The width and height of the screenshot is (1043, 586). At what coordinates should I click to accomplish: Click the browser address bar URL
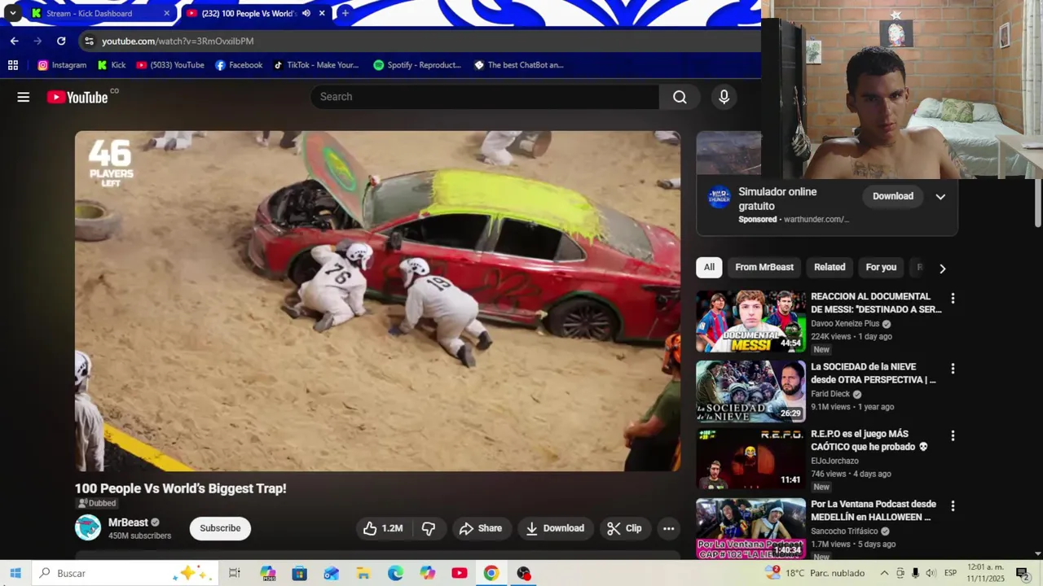click(x=178, y=41)
